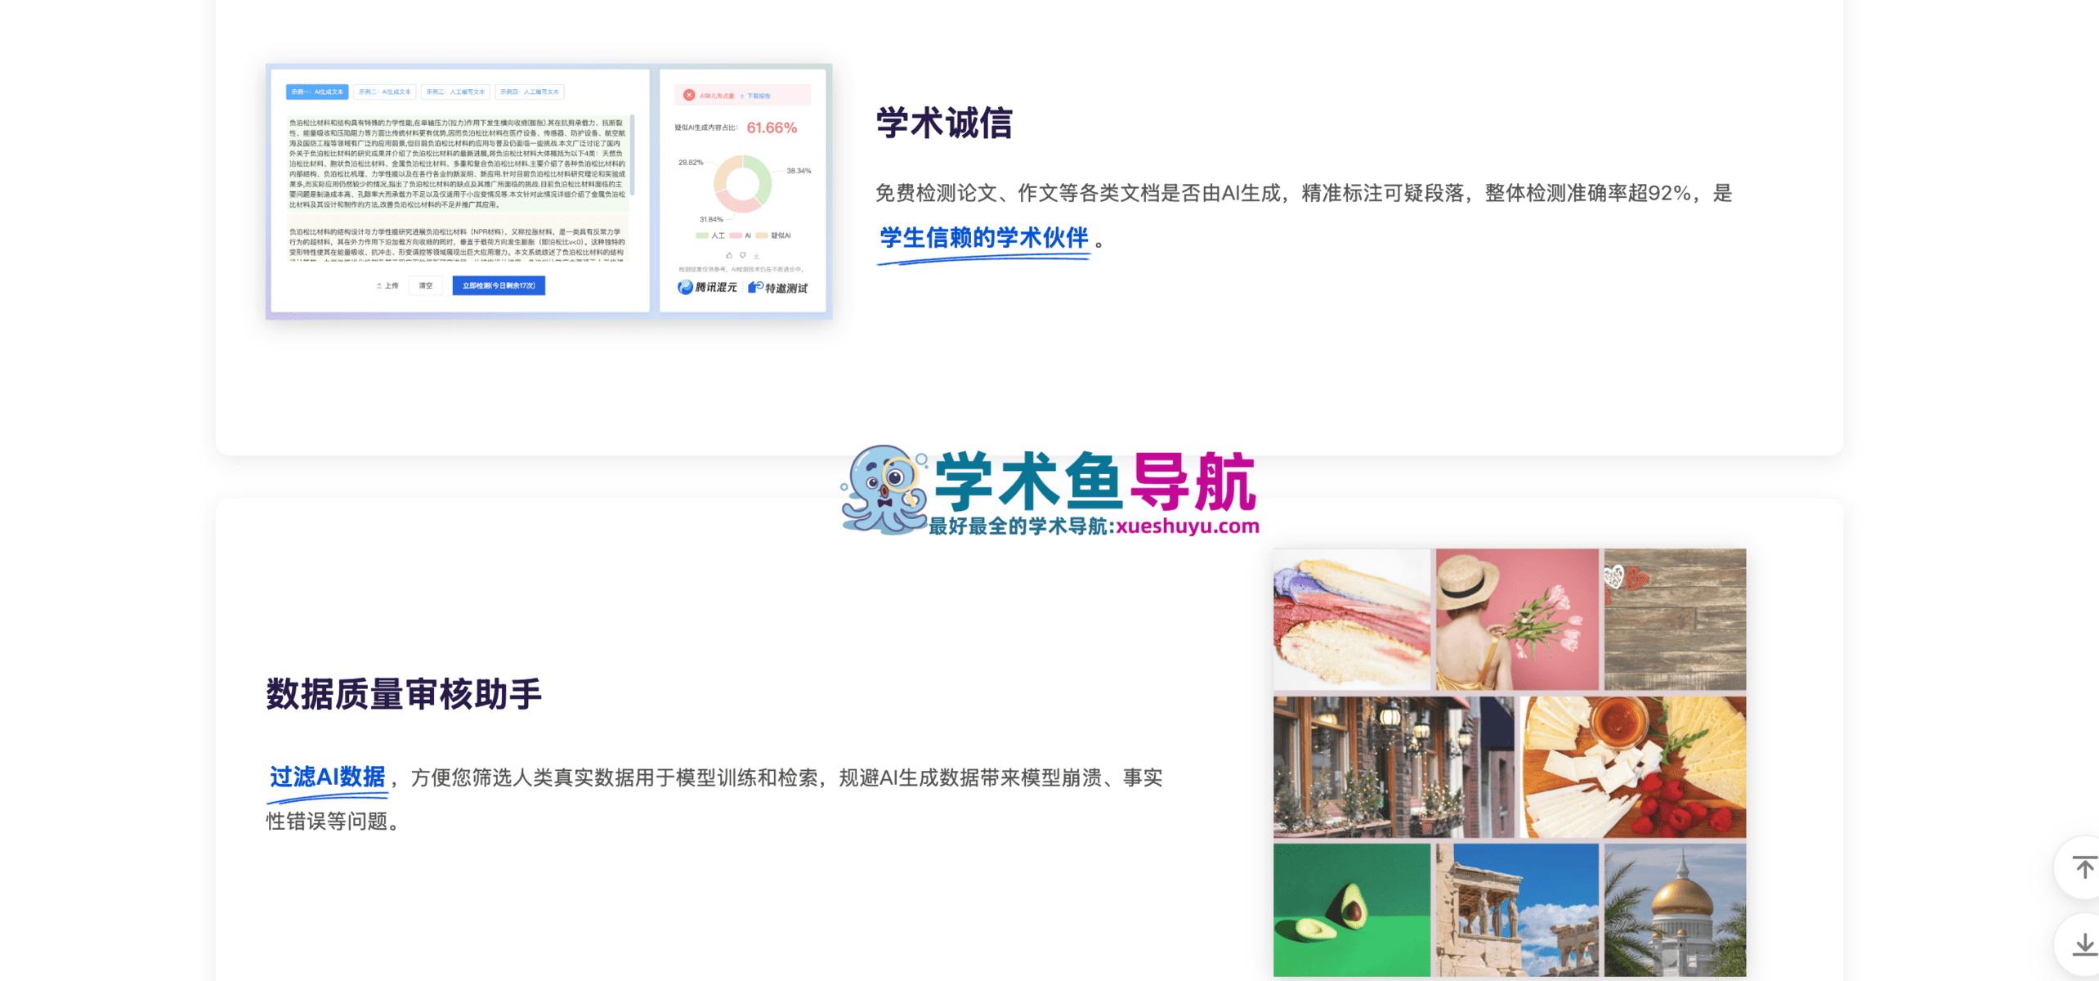
Task: Click the 特邀测试 logo
Action: [778, 287]
